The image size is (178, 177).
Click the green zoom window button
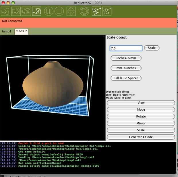pyautogui.click(x=13, y=3)
